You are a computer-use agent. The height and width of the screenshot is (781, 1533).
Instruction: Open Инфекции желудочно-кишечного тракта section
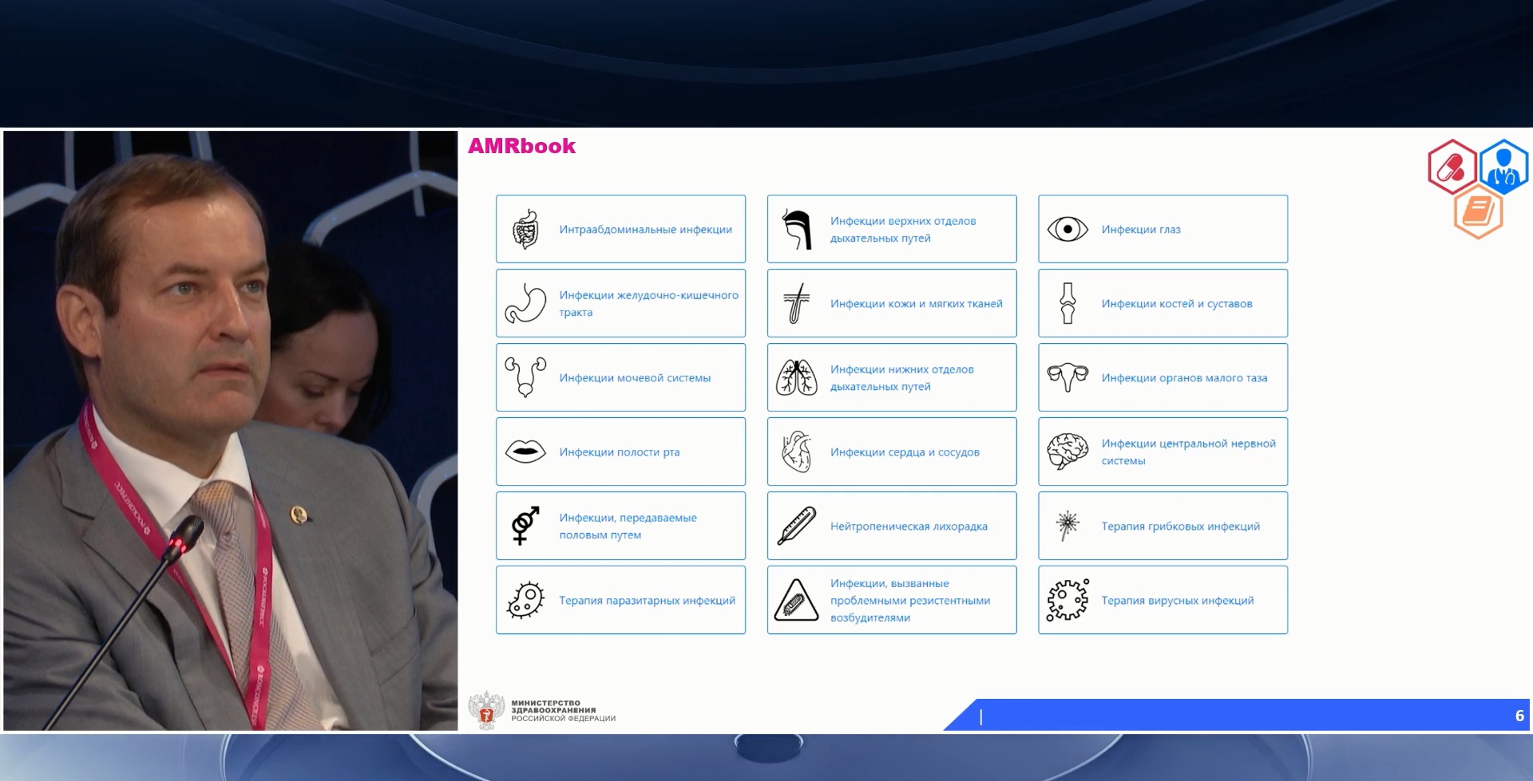click(620, 303)
